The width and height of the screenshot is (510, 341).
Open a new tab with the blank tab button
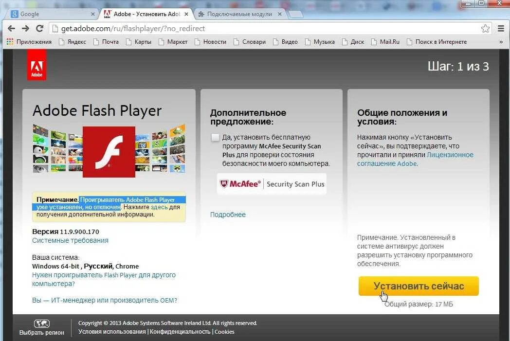[x=295, y=14]
